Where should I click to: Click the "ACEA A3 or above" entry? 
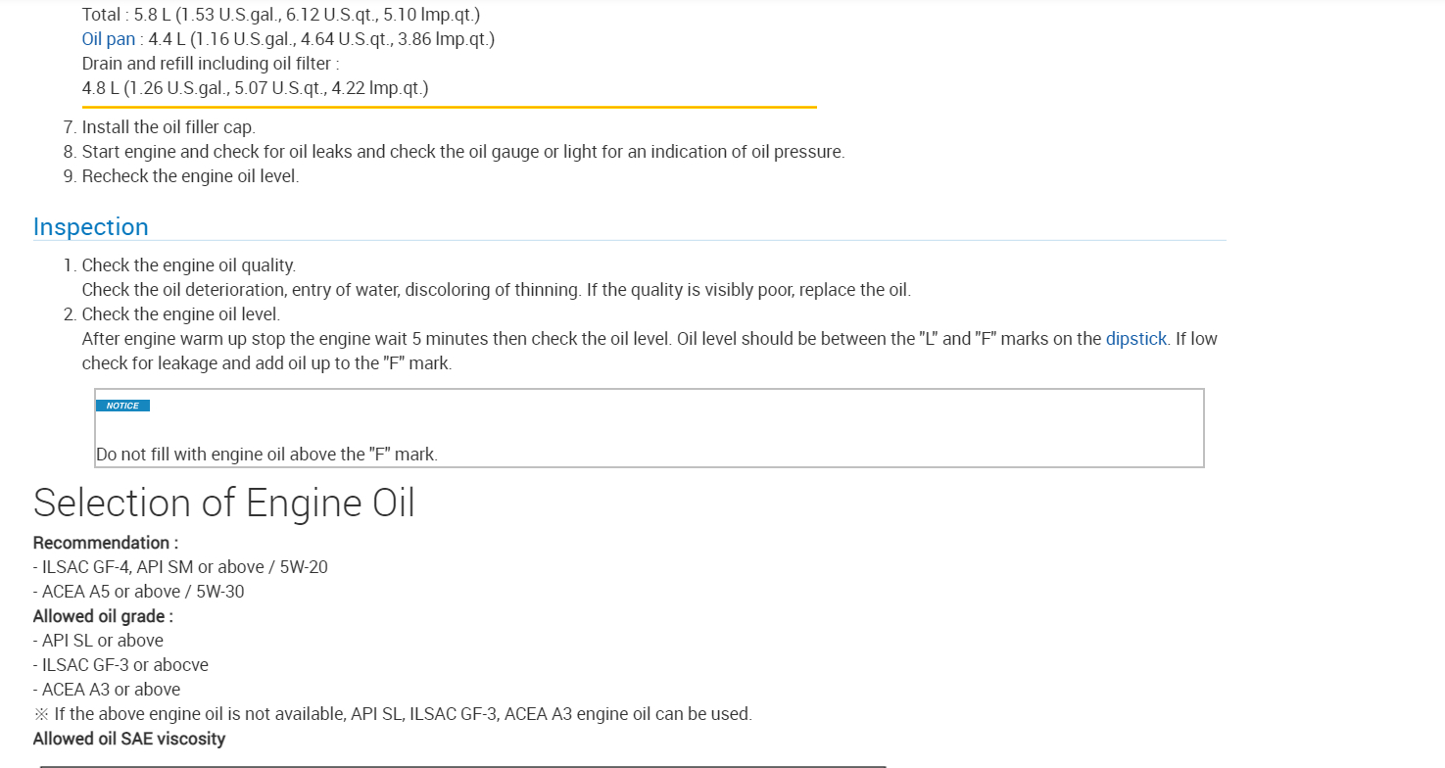pyautogui.click(x=111, y=690)
